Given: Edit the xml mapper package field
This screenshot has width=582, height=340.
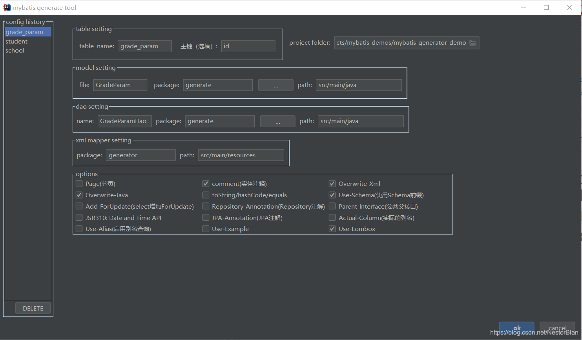Looking at the screenshot, I should 141,155.
